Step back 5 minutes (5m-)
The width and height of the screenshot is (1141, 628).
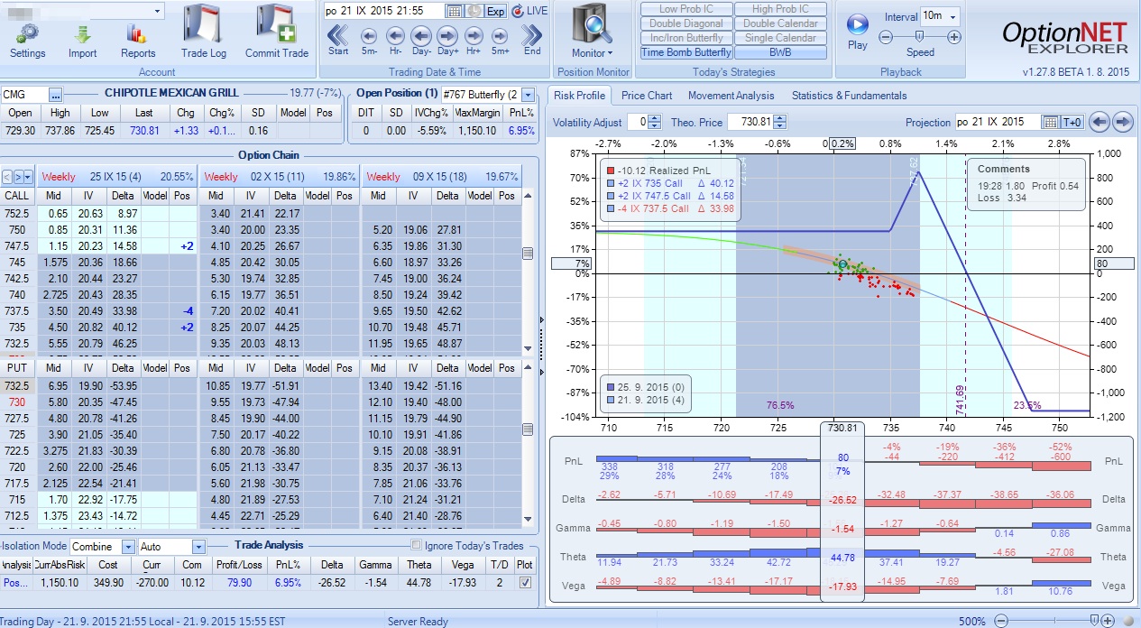click(369, 41)
